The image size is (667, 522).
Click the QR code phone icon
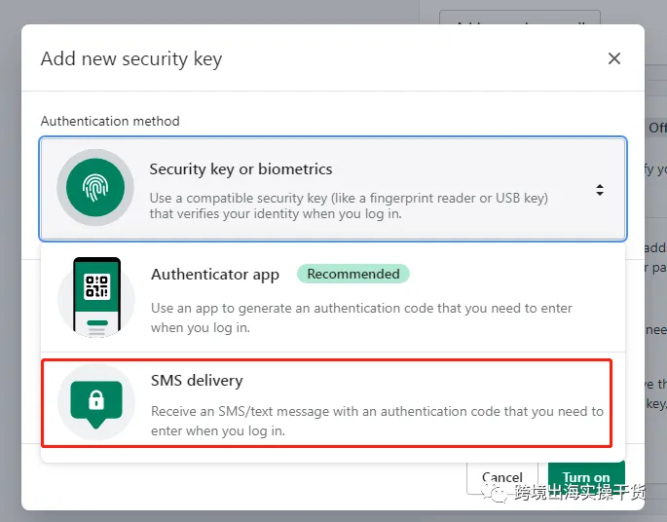click(96, 297)
